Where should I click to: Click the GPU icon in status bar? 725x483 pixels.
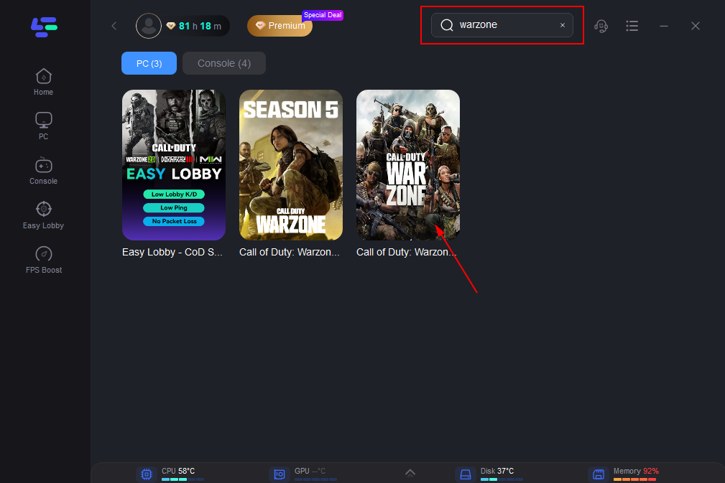pos(280,474)
